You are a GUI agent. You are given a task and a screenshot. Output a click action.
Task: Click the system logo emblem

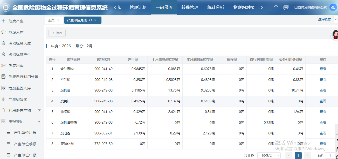[5, 7]
